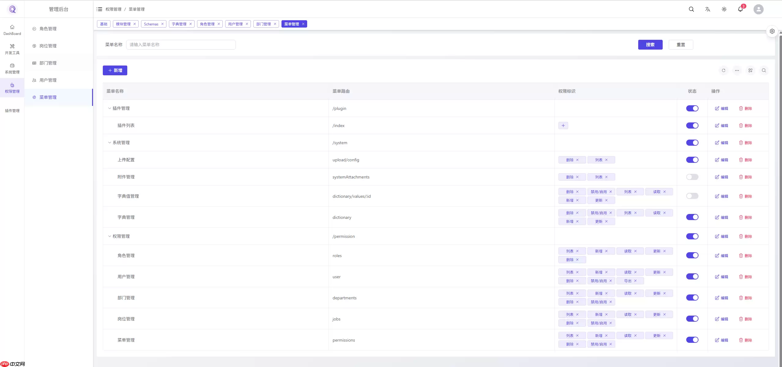Open 角色管理 in side menu
This screenshot has height=367, width=782.
tap(58, 29)
